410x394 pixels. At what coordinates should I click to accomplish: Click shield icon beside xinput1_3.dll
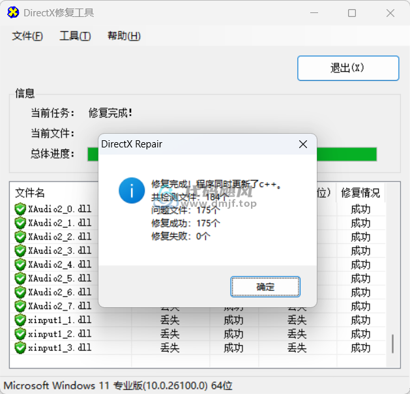(x=20, y=348)
